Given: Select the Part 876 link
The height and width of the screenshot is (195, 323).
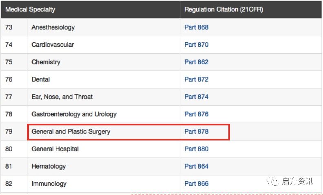Looking at the screenshot, I should 196,114.
